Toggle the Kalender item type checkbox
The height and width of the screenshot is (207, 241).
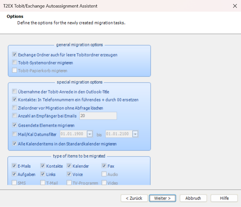pyautogui.click(x=69, y=166)
